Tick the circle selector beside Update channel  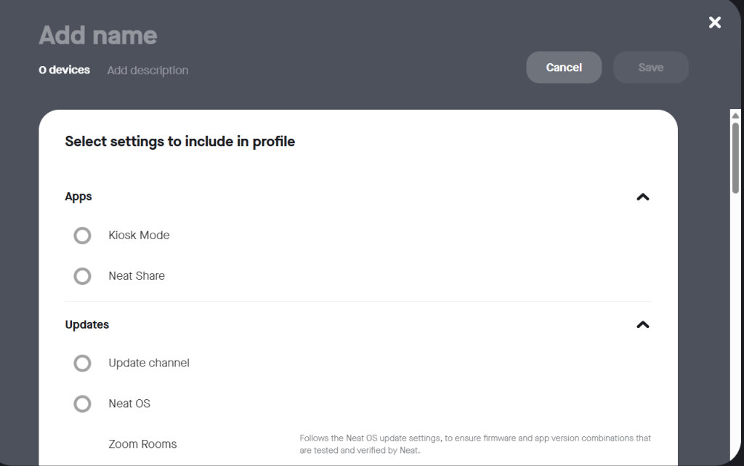coord(83,363)
